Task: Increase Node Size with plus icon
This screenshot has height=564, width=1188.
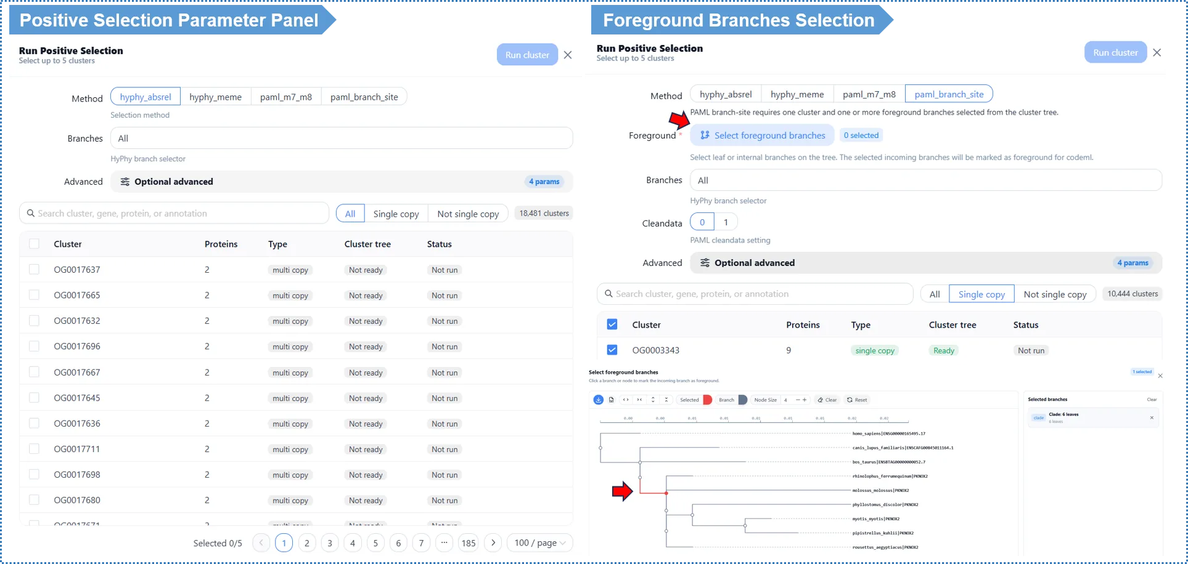Action: (x=805, y=400)
